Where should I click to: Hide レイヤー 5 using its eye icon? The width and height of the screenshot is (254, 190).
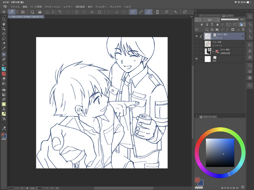coord(196,36)
